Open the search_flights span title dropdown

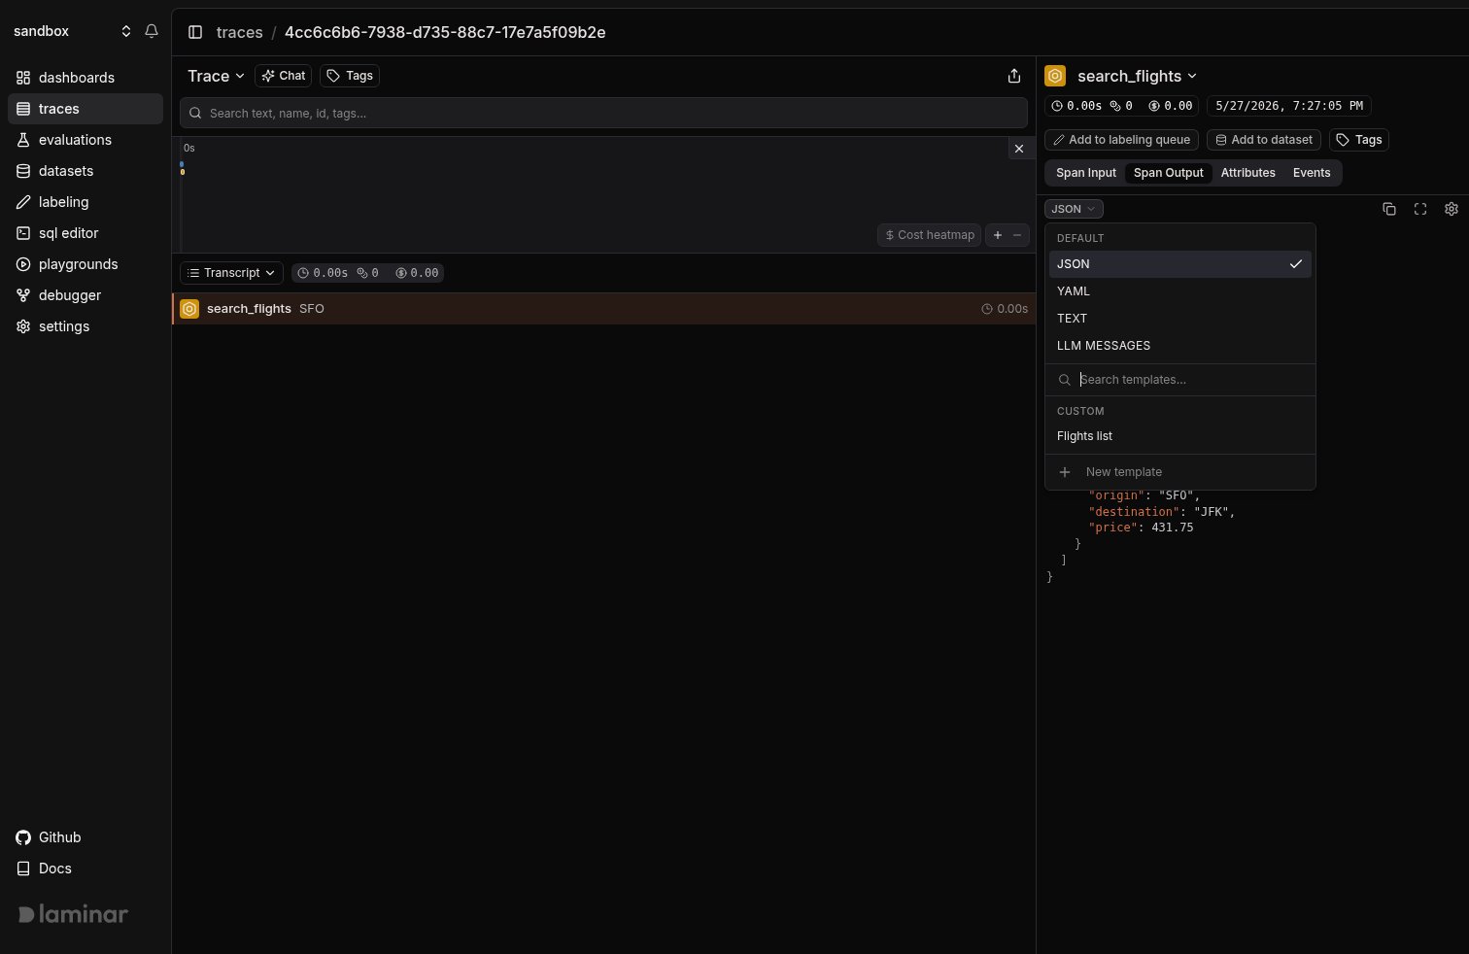click(1137, 76)
